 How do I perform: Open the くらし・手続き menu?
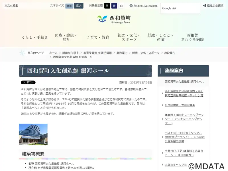(35, 37)
